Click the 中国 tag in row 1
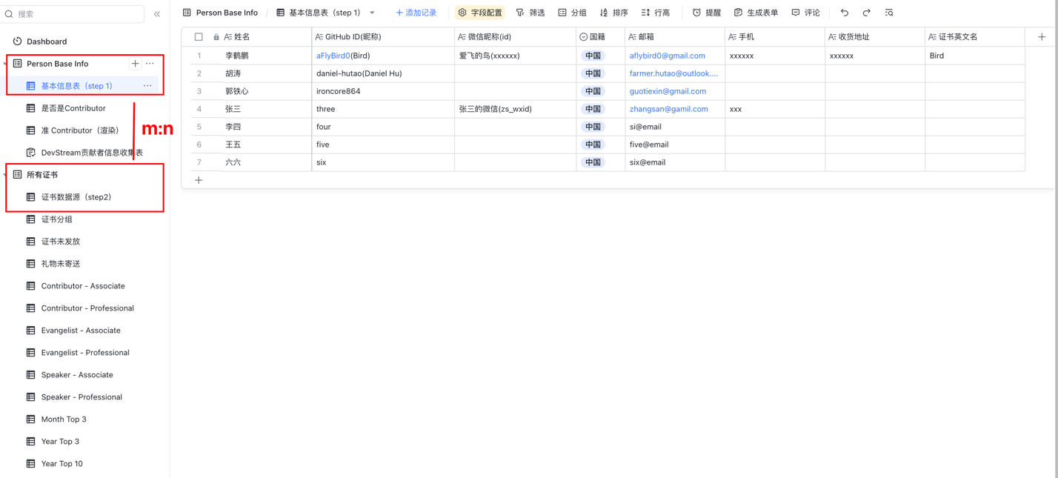This screenshot has height=478, width=1058. [593, 56]
